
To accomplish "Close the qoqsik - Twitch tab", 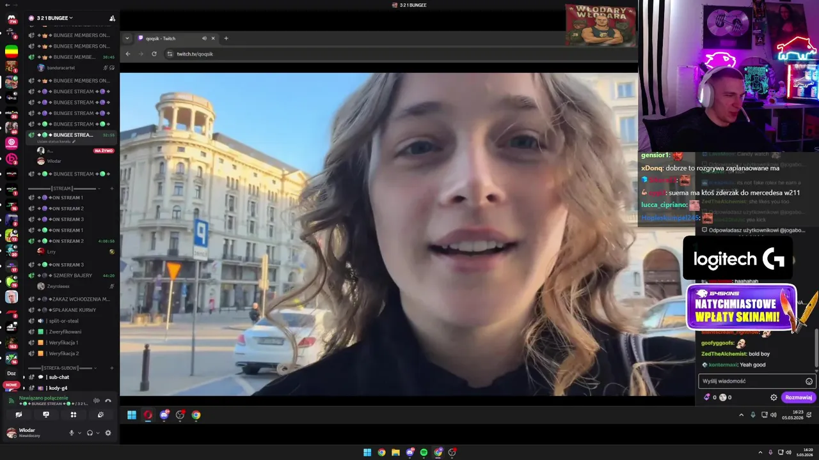I will 213,38.
